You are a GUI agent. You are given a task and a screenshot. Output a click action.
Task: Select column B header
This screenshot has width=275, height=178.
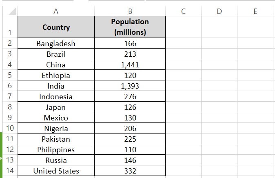click(x=130, y=11)
